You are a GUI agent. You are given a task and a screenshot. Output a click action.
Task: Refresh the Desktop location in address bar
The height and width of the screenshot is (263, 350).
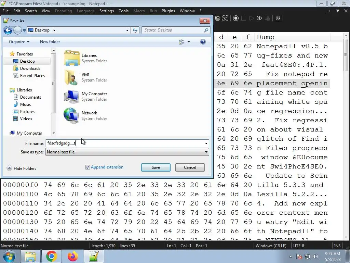pos(135,30)
